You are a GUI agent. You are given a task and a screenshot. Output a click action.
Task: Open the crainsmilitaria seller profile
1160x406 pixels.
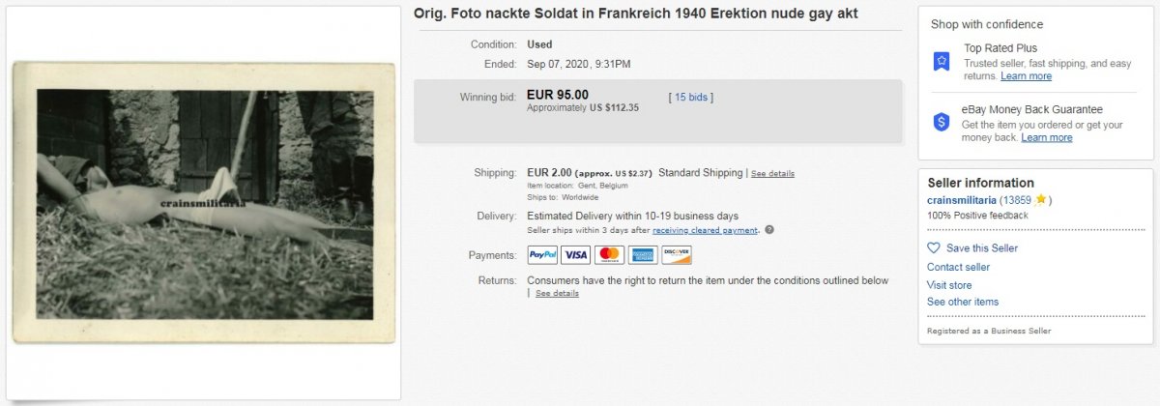click(x=961, y=200)
